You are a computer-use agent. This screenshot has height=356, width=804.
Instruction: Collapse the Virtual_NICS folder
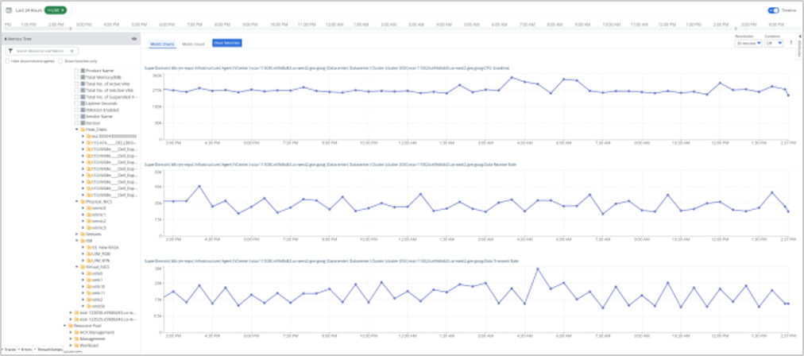tap(76, 267)
